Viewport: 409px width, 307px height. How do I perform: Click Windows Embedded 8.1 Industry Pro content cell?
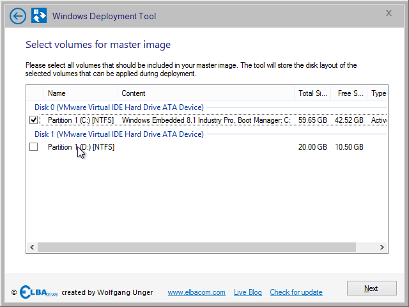coord(206,120)
